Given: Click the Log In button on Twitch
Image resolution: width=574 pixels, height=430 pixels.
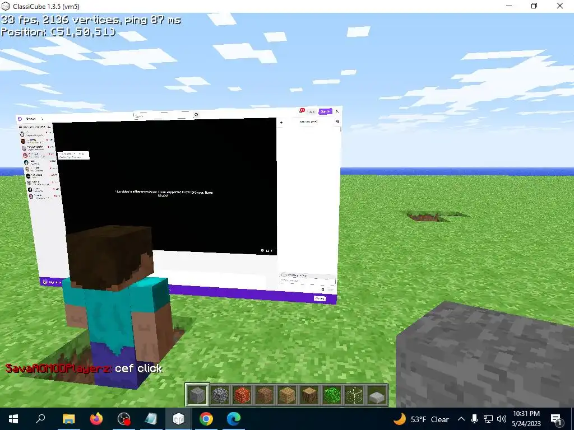Looking at the screenshot, I should pos(312,111).
